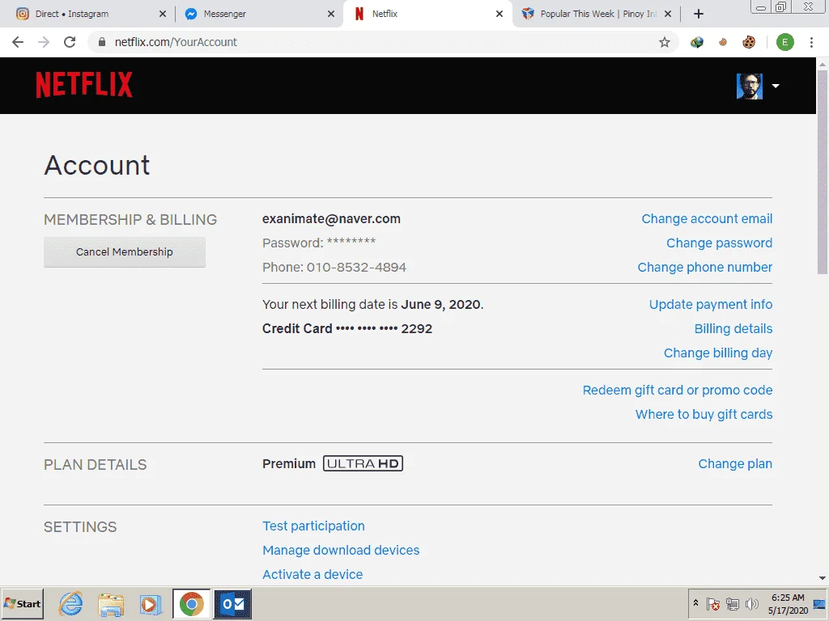Viewport: 829px width, 621px height.
Task: Click the volume speaker tray icon
Action: click(x=751, y=603)
